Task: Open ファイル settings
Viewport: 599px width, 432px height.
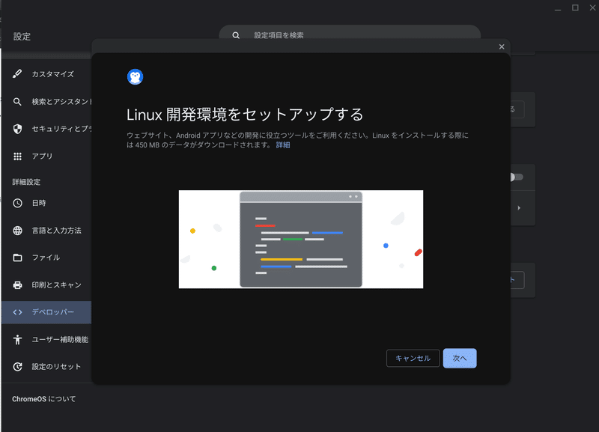Action: coord(46,258)
